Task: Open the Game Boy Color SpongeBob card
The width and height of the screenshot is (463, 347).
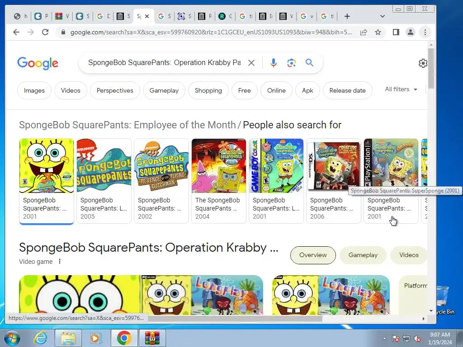Action: click(276, 181)
